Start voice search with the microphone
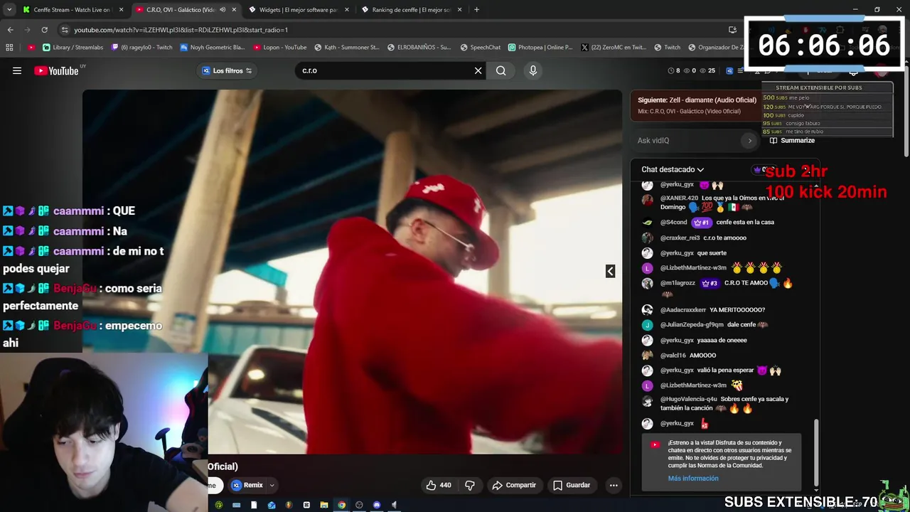Screen dimensions: 910x512 (x=533, y=70)
